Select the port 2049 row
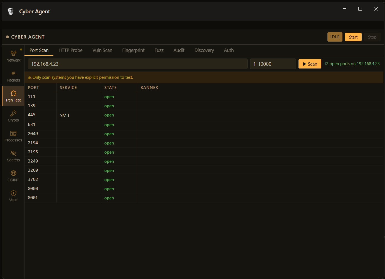Image resolution: width=385 pixels, height=279 pixels. pyautogui.click(x=204, y=134)
